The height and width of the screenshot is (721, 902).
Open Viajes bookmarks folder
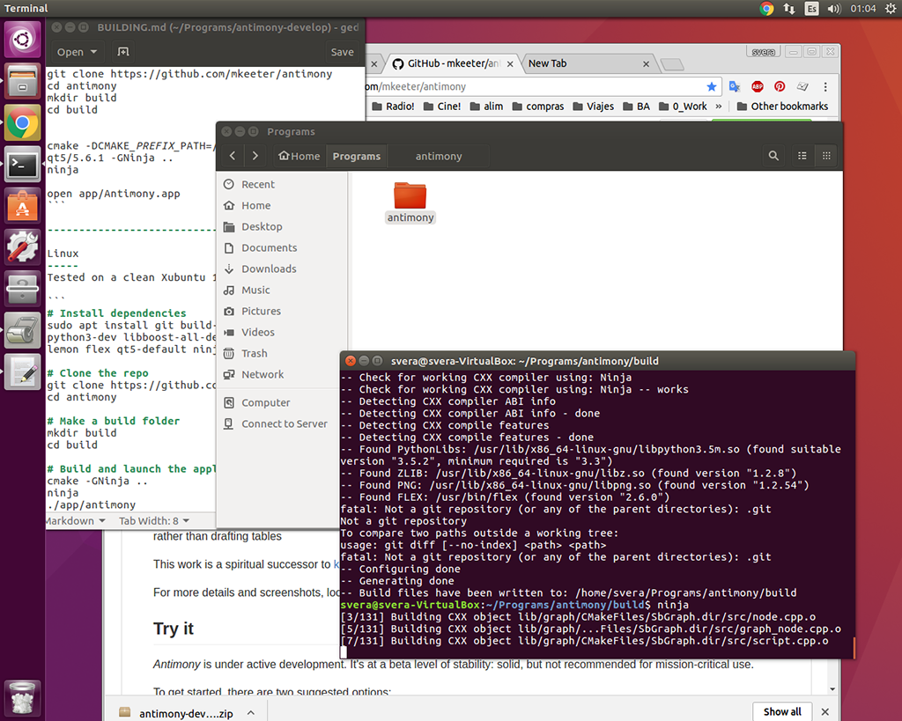[x=593, y=107]
